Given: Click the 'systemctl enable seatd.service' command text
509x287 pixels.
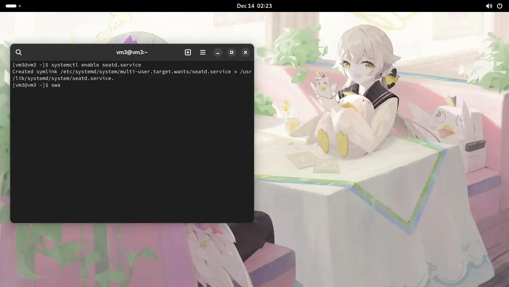Looking at the screenshot, I should coord(96,65).
